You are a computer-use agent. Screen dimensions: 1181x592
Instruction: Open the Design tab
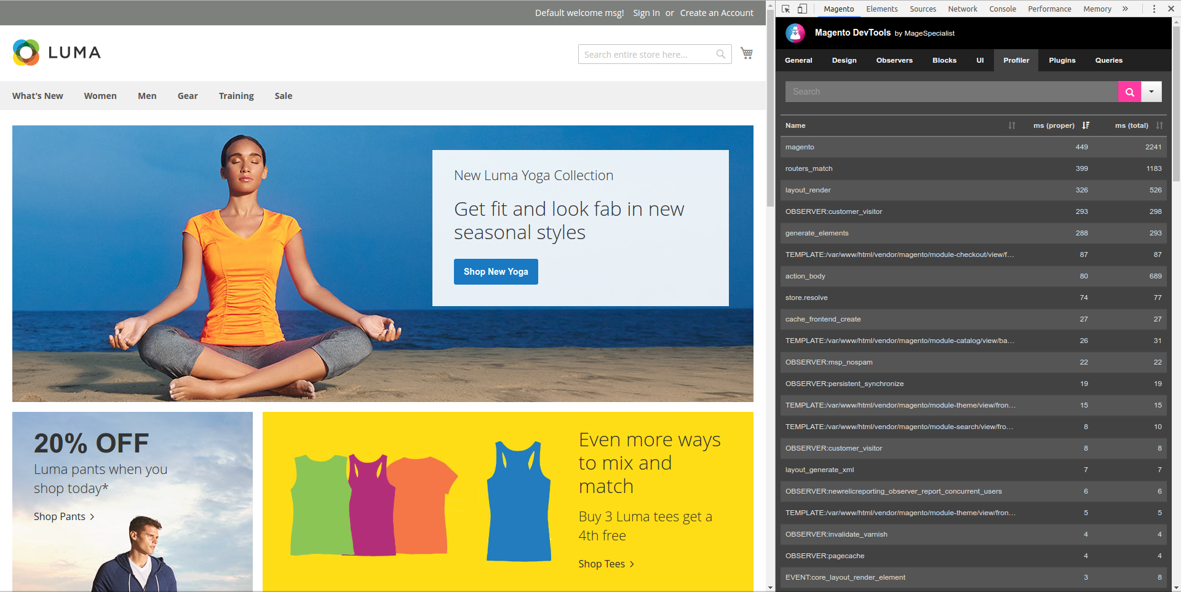pyautogui.click(x=844, y=60)
